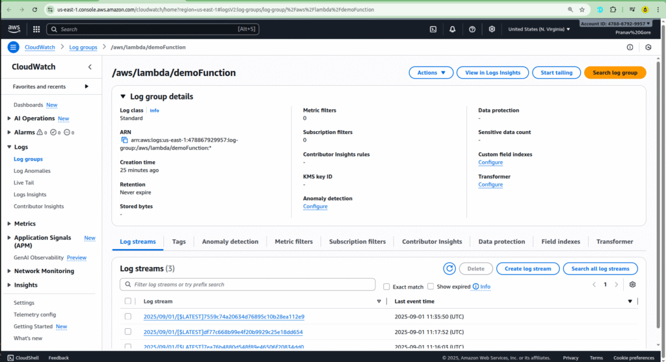Switch to the Anomaly detection tab
666x362 pixels.
click(230, 242)
